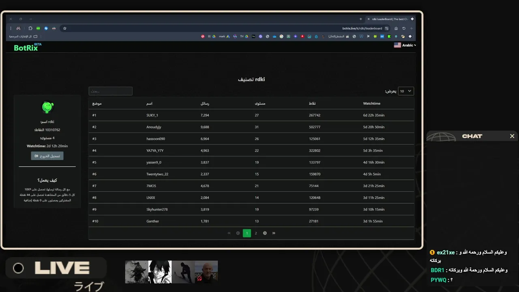Sort by the مستوى (level) column header
This screenshot has height=292, width=519.
pyautogui.click(x=260, y=103)
